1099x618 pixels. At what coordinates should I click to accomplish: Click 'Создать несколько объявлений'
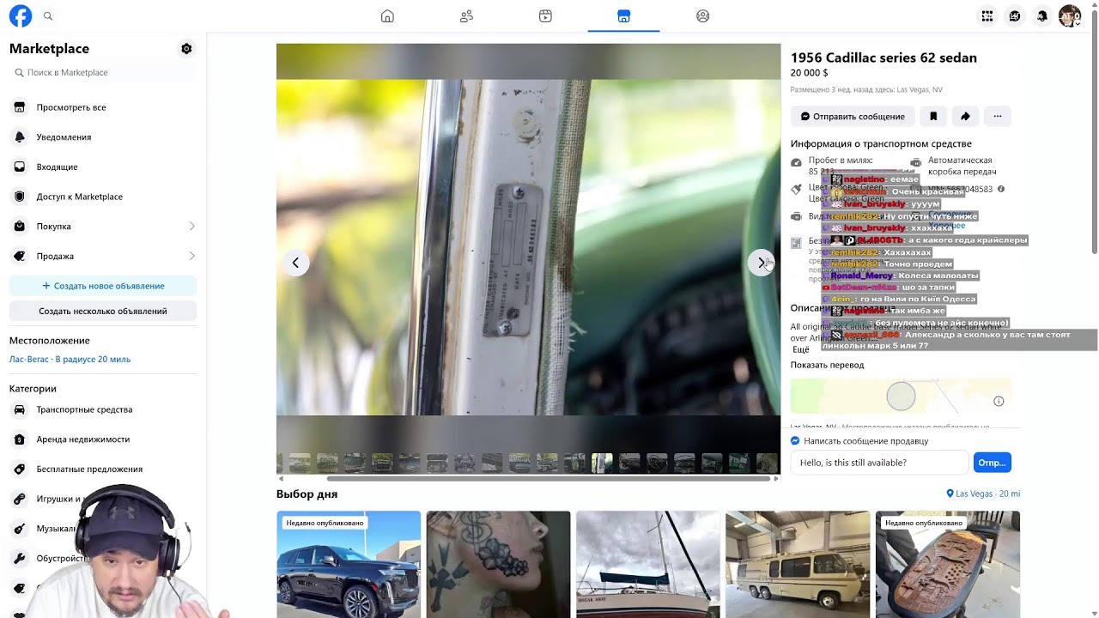pyautogui.click(x=103, y=311)
